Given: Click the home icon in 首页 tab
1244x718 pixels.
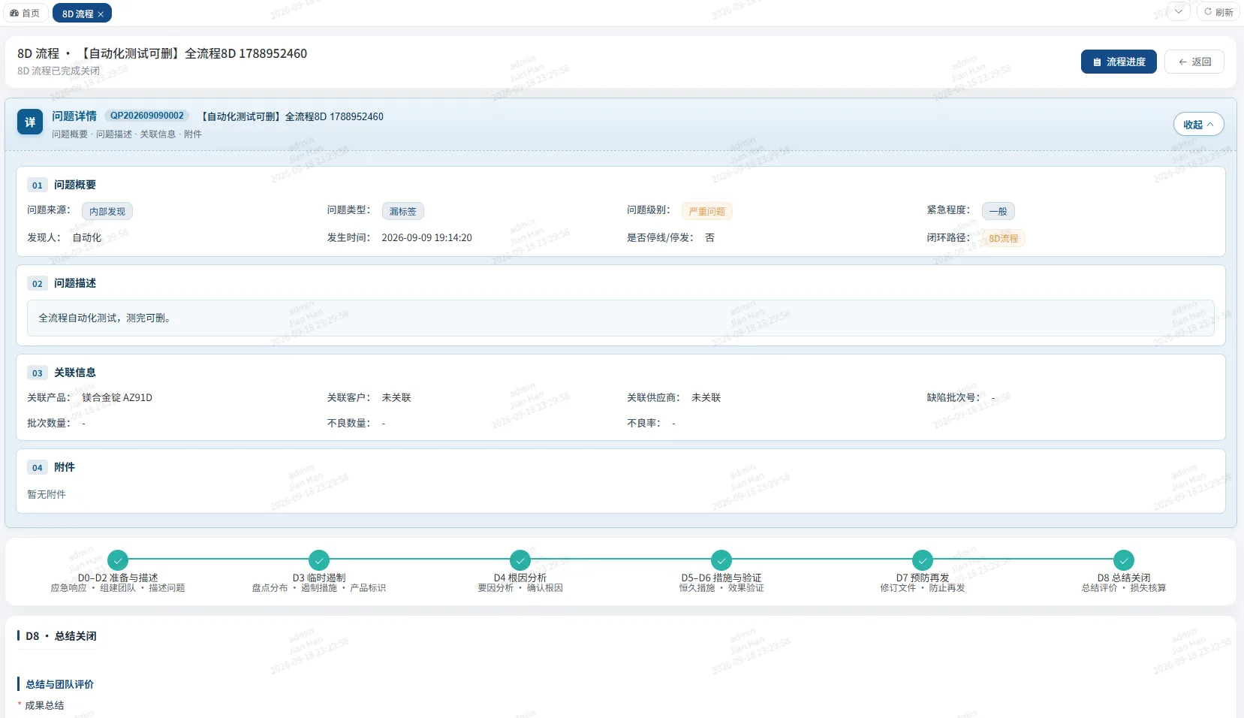Looking at the screenshot, I should [14, 13].
